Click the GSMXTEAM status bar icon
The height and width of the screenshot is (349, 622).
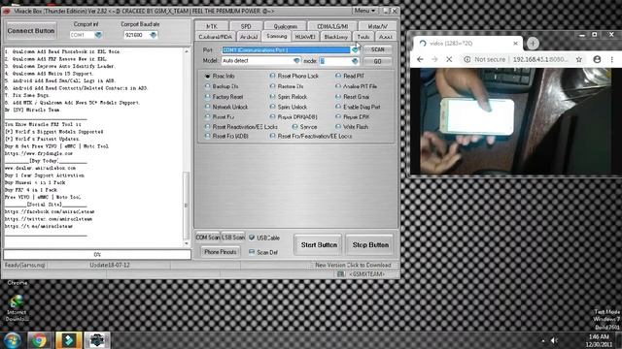pyautogui.click(x=340, y=273)
